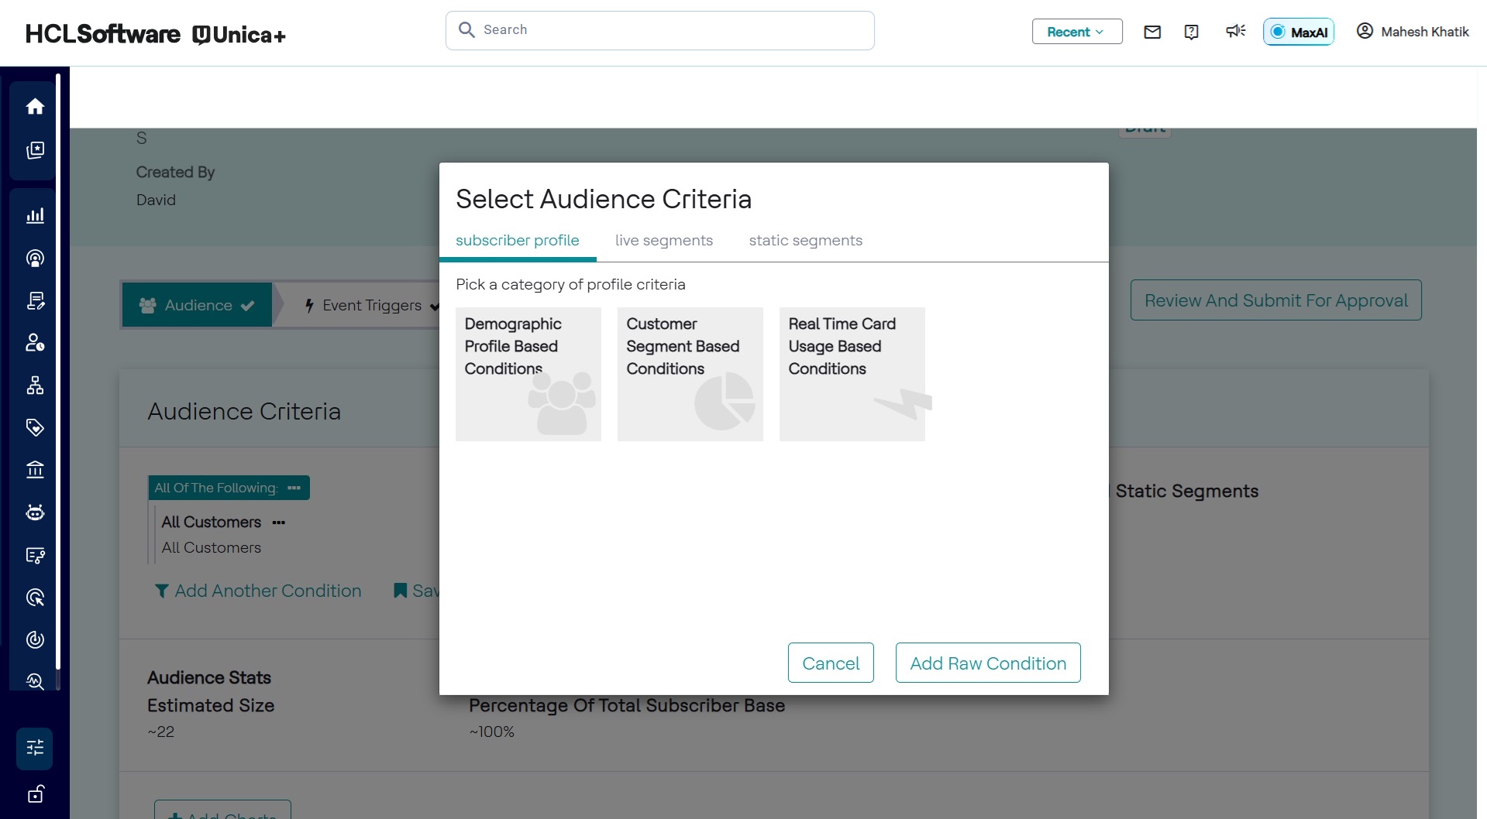
Task: Open the bar chart analytics sidebar icon
Action: [35, 216]
